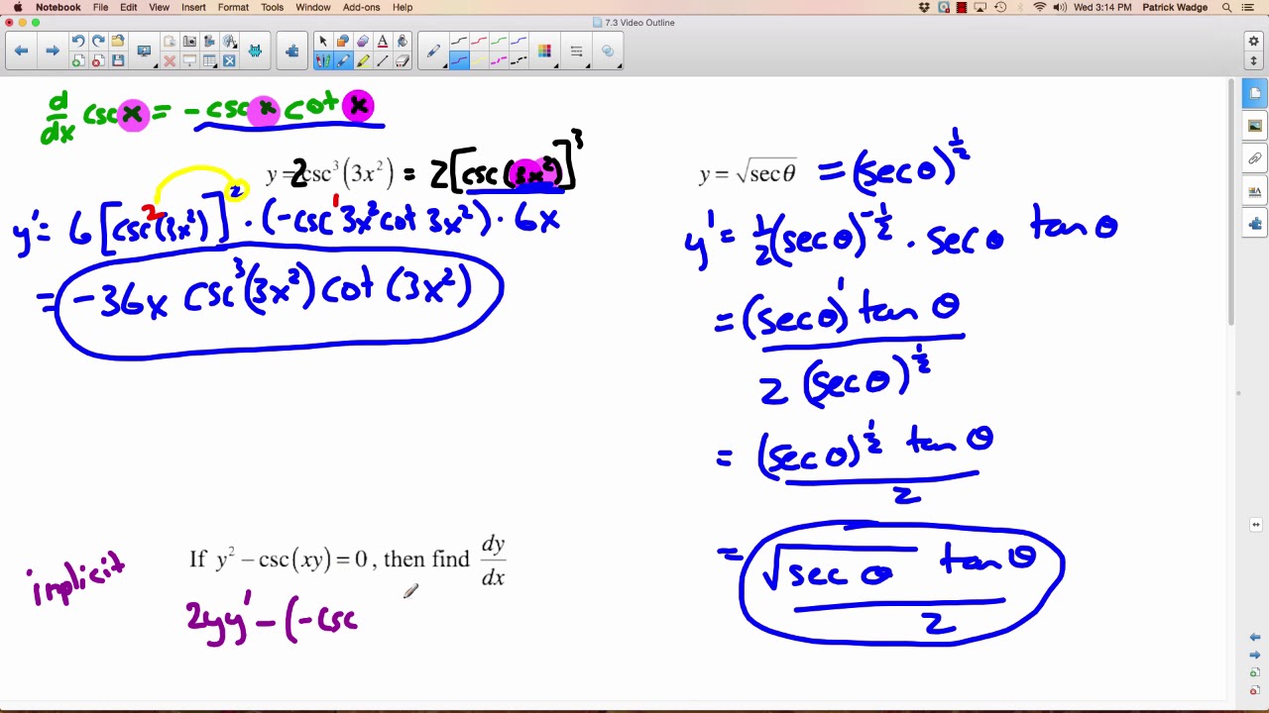Screen dimensions: 1269x713
Task: Open the color palette picker
Action: (x=544, y=51)
